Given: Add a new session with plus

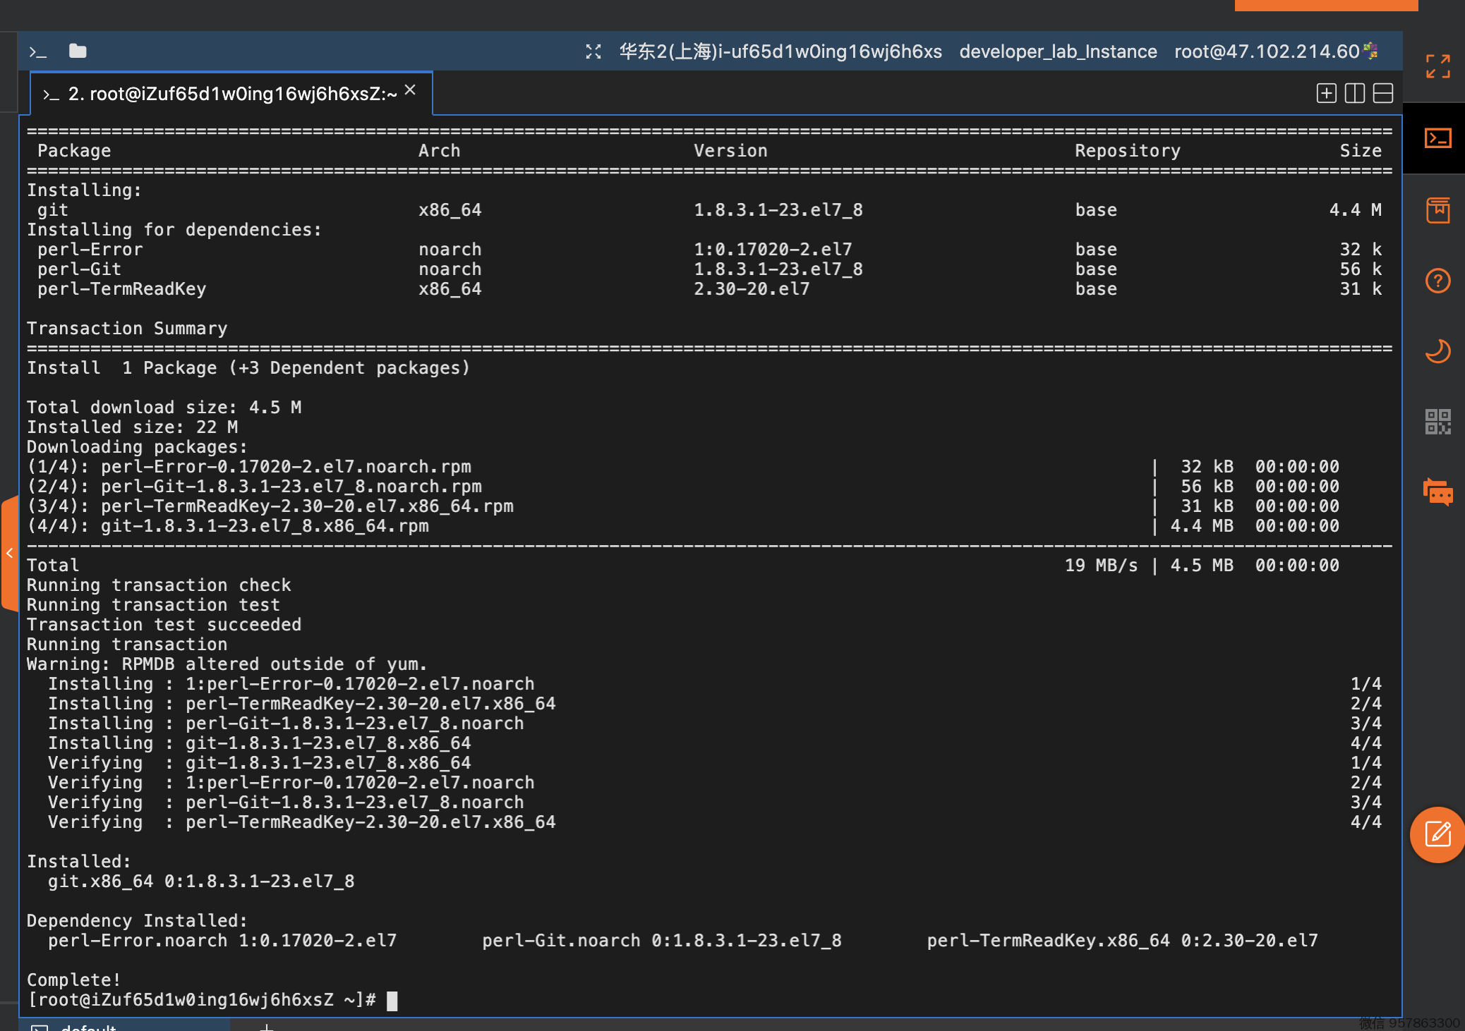Looking at the screenshot, I should point(267,1026).
